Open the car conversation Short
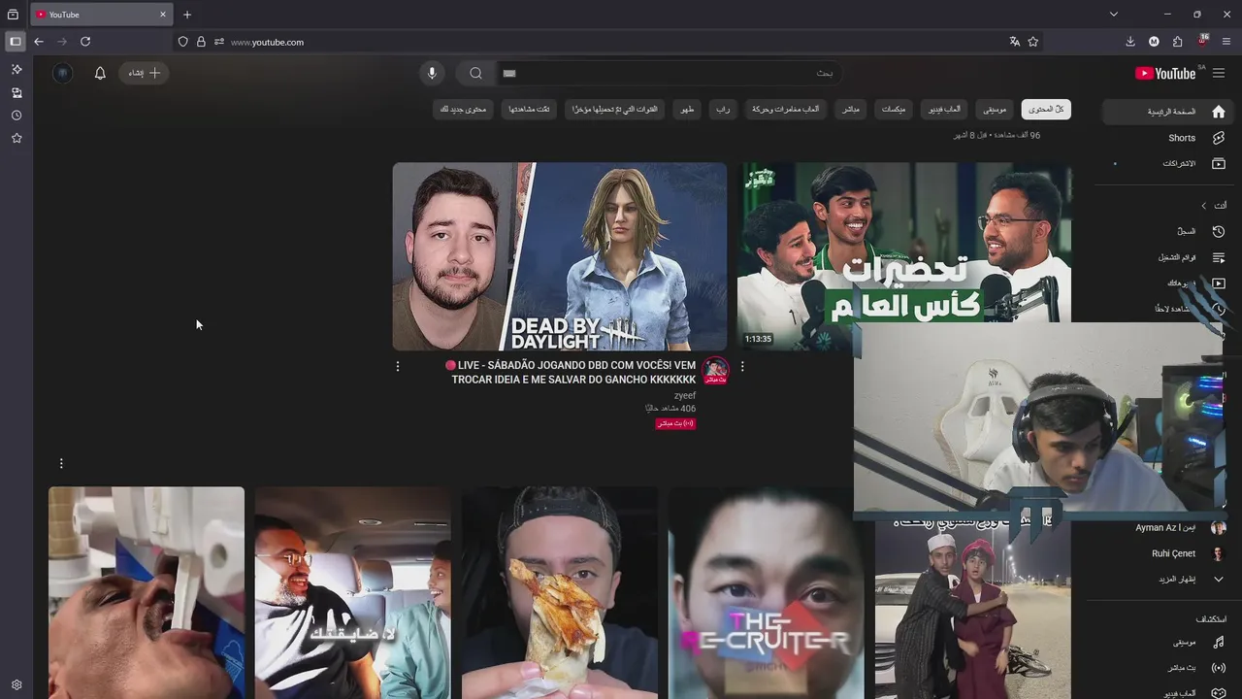The height and width of the screenshot is (699, 1242). coord(353,592)
